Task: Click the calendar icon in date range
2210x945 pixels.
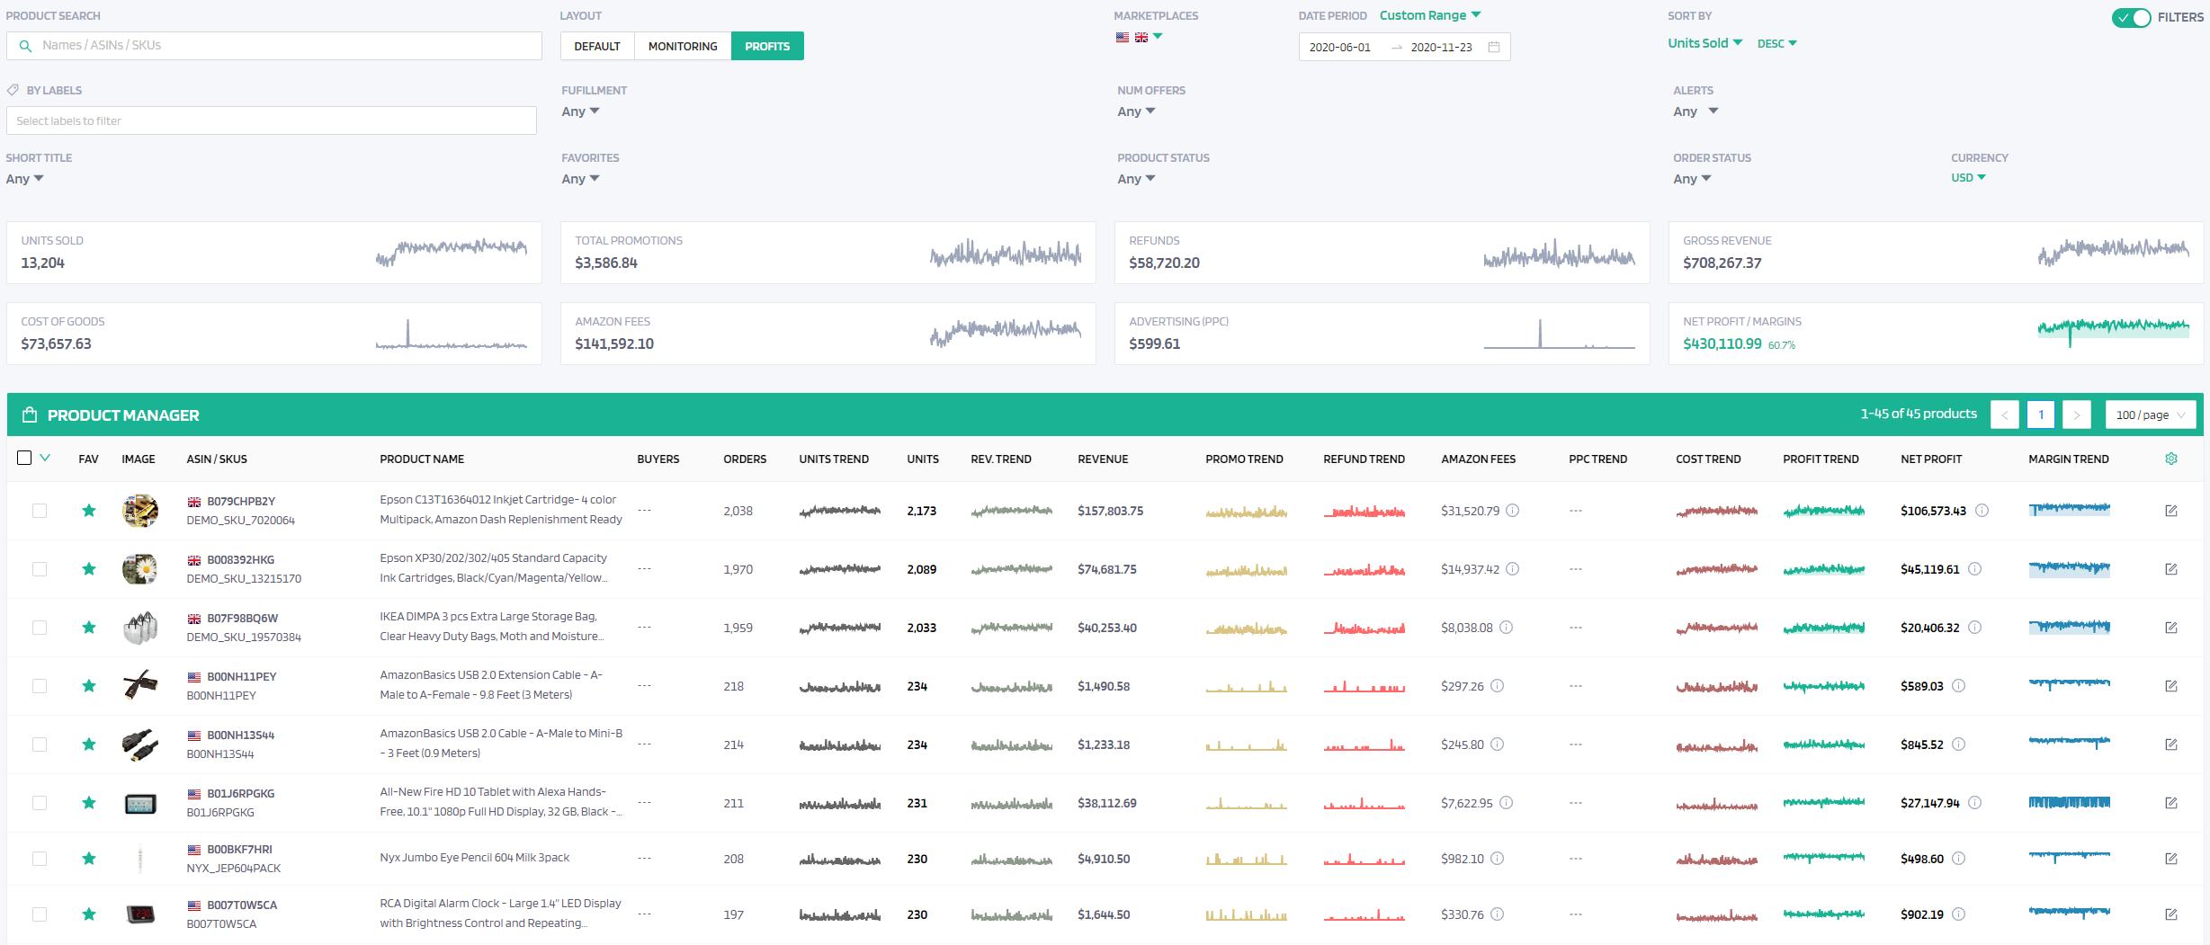Action: (1494, 47)
